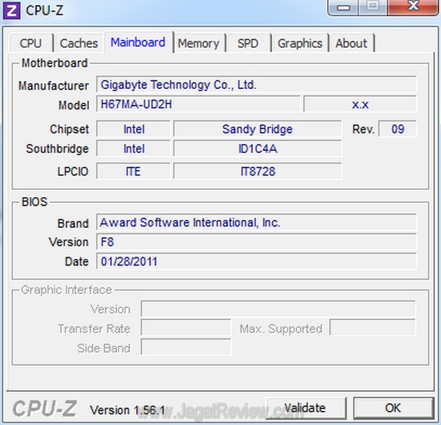Viewport: 441px width, 425px height.
Task: Open the SPD tab
Action: (x=248, y=43)
